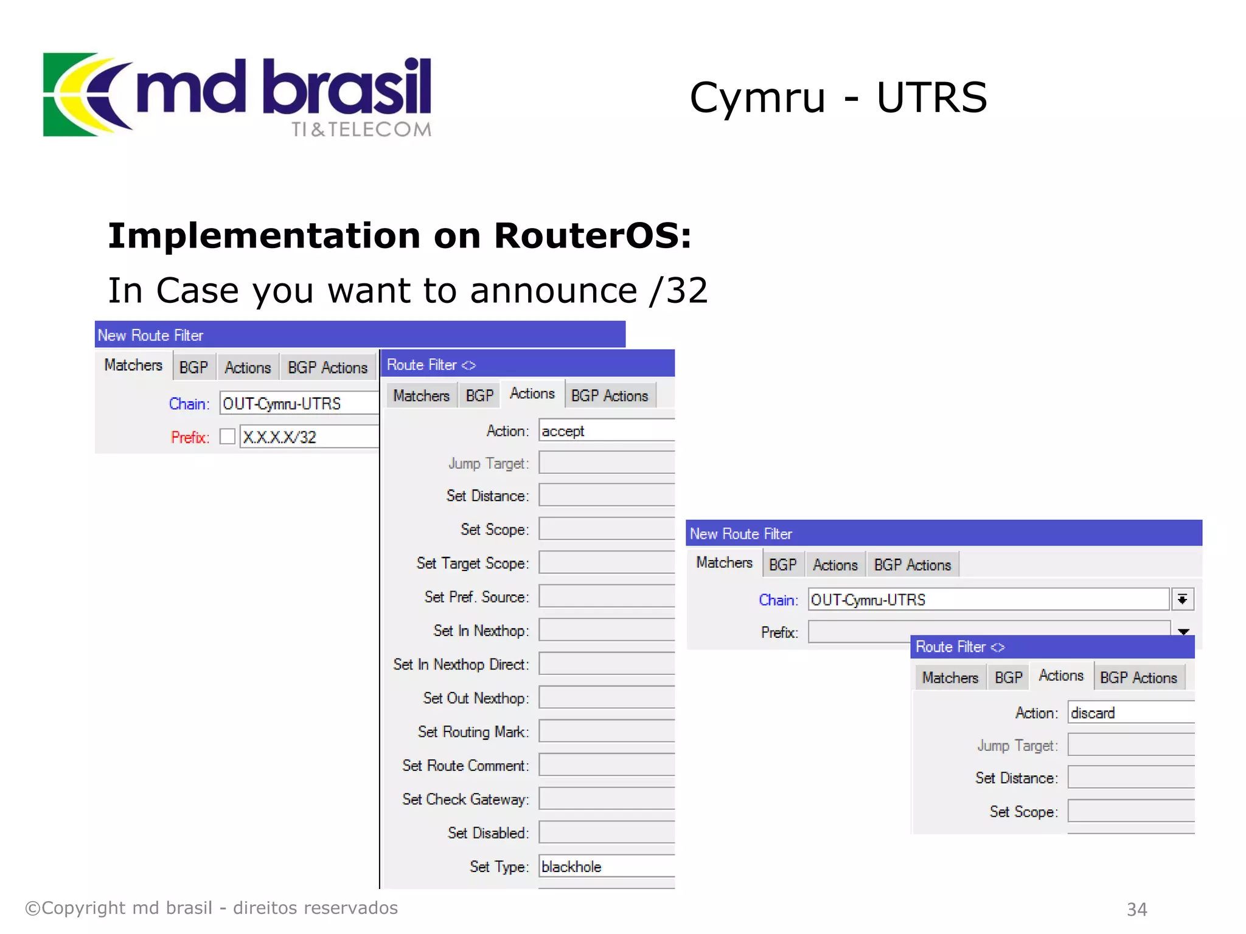Click the Chain field in left New Route Filter
The height and width of the screenshot is (934, 1246).
pyautogui.click(x=299, y=403)
